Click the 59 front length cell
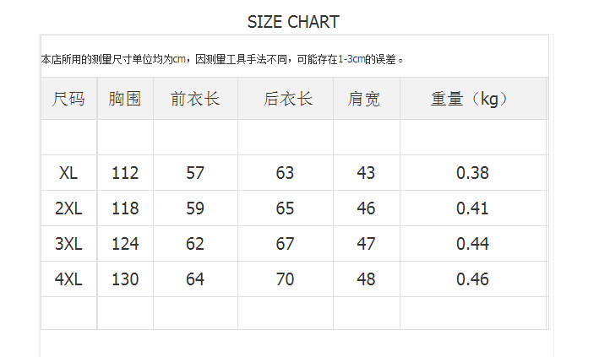599x357 pixels. click(195, 208)
